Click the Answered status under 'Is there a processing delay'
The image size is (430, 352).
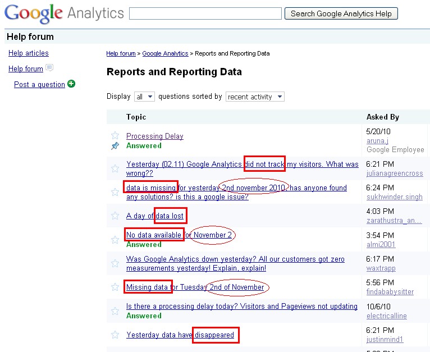[144, 316]
